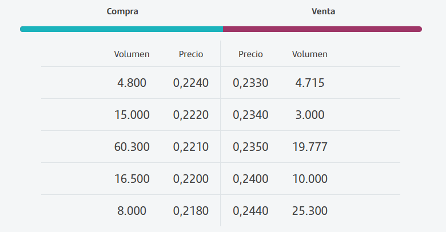Screen dimensions: 446x232
Task: Click buy volume 8.000
Action: click(132, 211)
